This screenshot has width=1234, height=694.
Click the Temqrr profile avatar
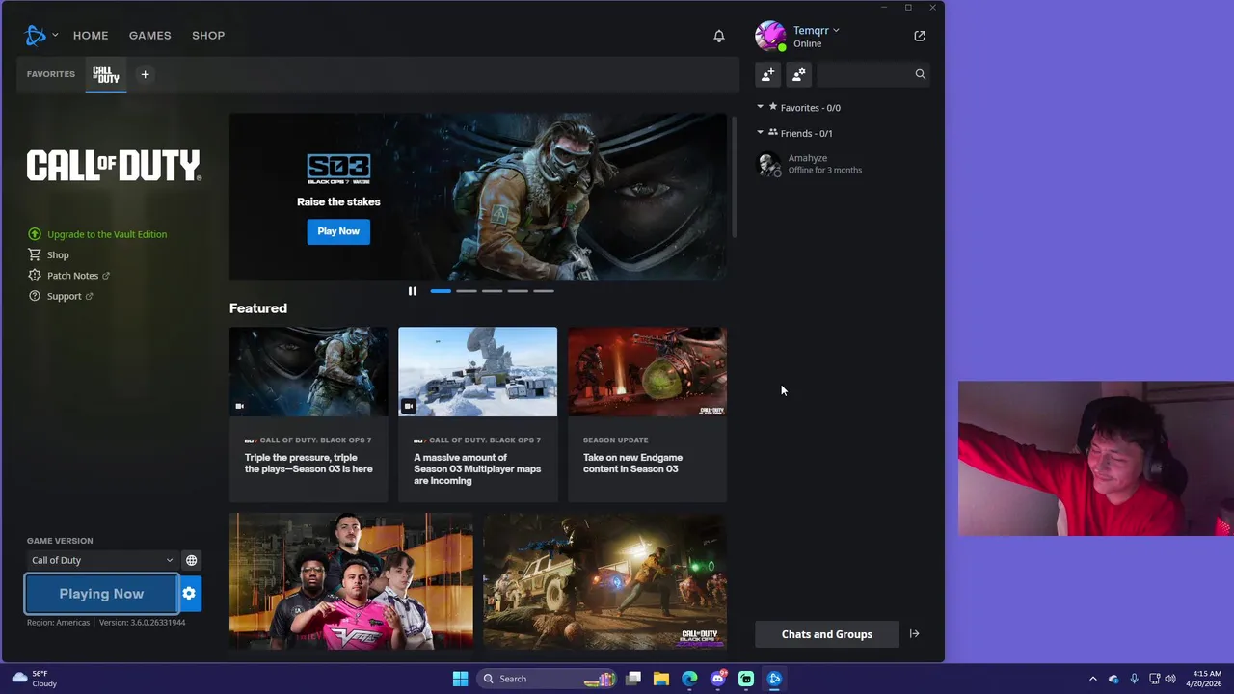click(770, 36)
